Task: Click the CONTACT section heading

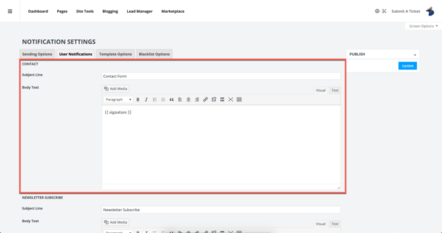Action: [x=30, y=64]
